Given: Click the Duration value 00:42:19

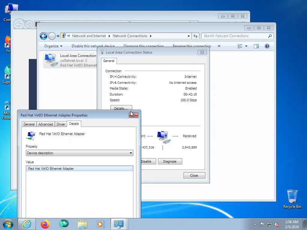Looking at the screenshot, I should (x=190, y=94).
